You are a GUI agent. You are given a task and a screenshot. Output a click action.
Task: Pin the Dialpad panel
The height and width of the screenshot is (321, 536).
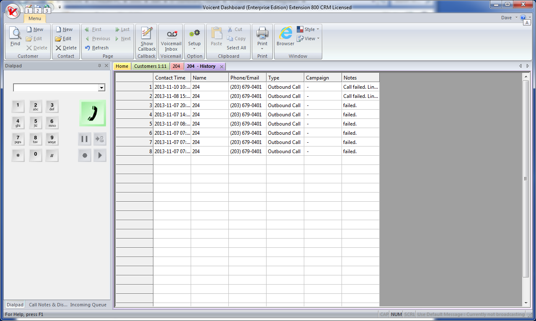(99, 66)
